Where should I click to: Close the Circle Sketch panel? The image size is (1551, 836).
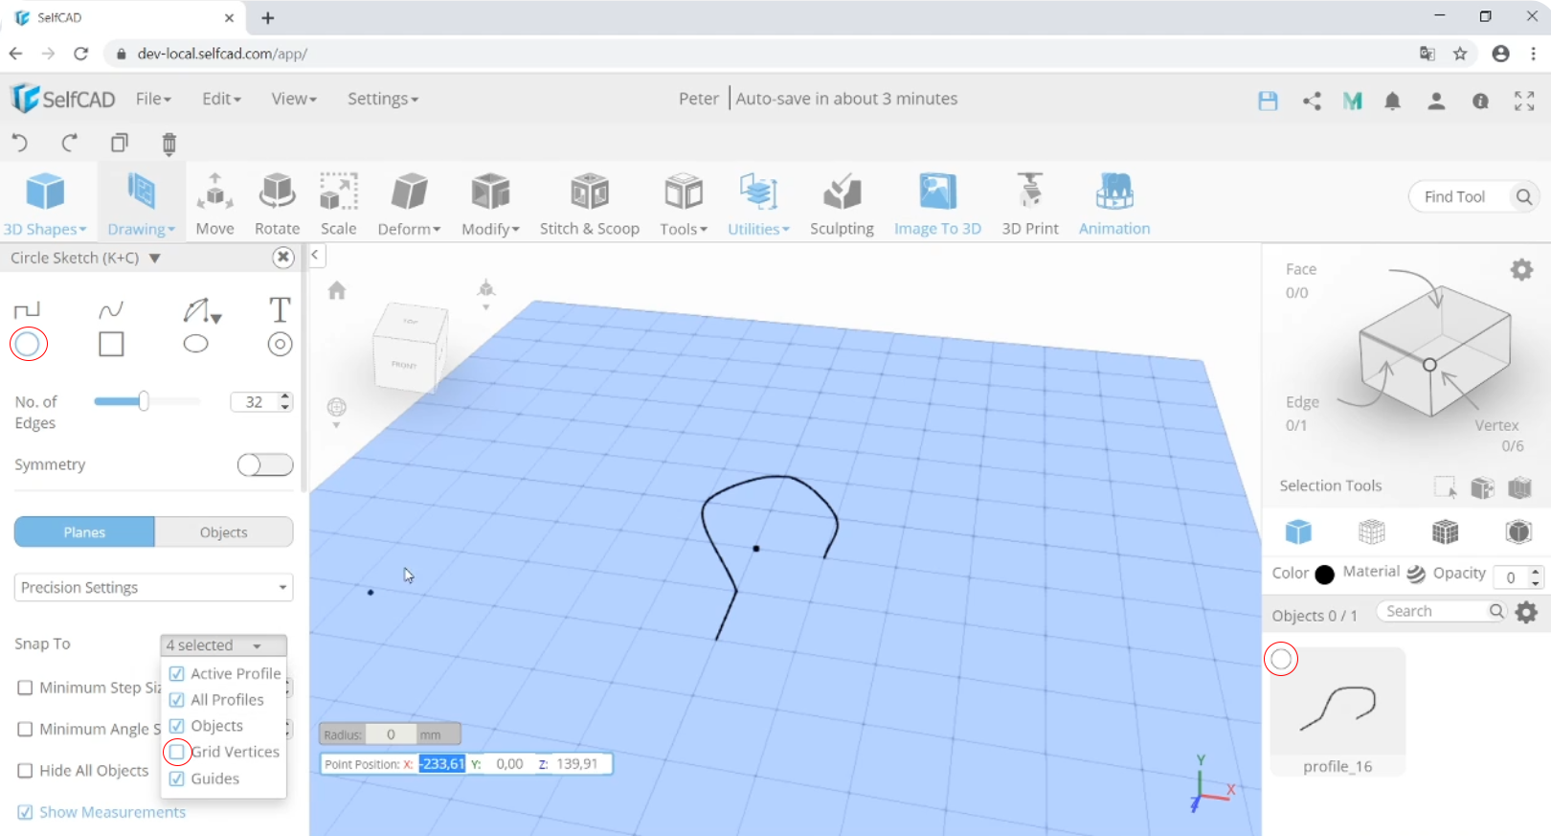282,257
